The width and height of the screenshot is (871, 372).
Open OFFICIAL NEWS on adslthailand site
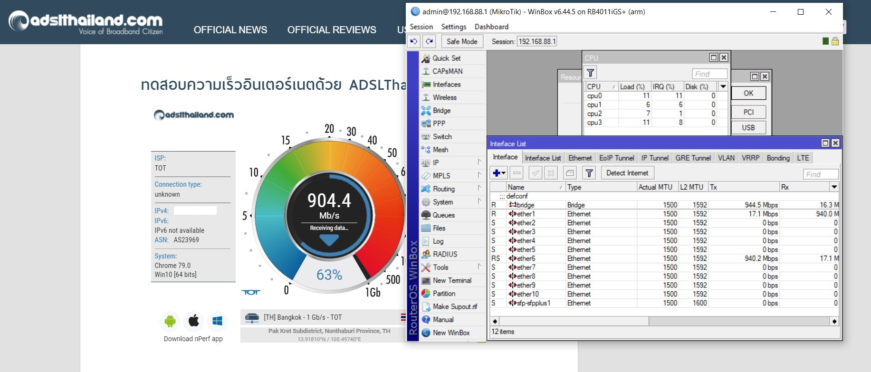(x=230, y=30)
